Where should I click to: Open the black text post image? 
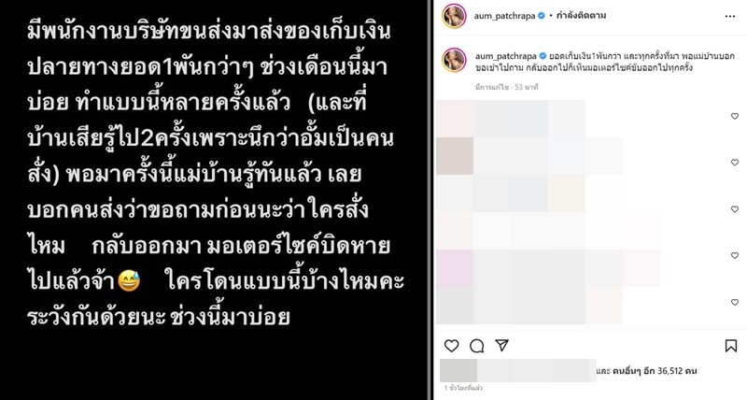coord(214,200)
